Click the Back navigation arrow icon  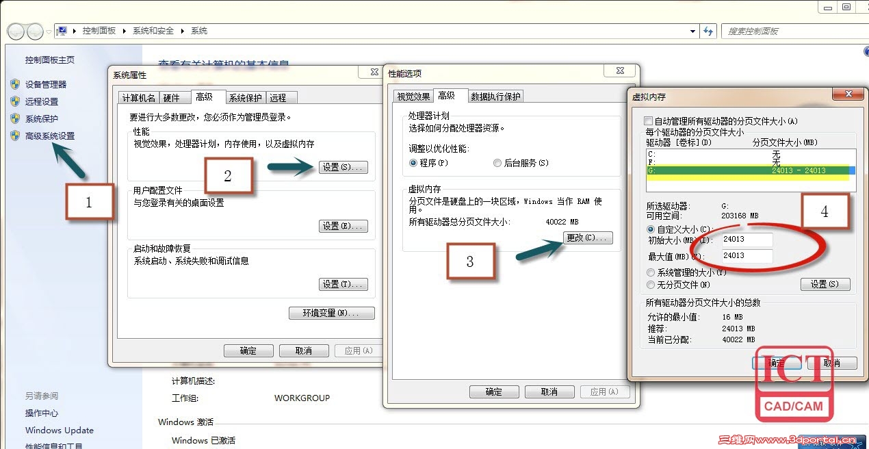click(x=16, y=31)
